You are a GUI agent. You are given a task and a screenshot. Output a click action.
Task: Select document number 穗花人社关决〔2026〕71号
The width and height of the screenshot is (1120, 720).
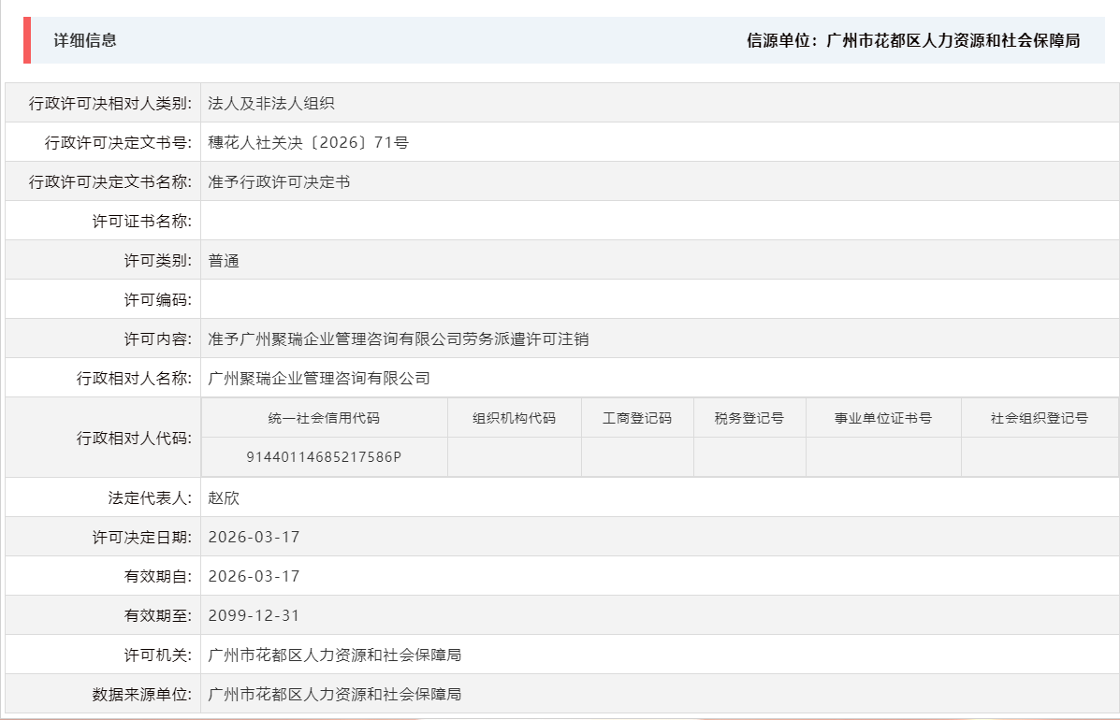(309, 143)
